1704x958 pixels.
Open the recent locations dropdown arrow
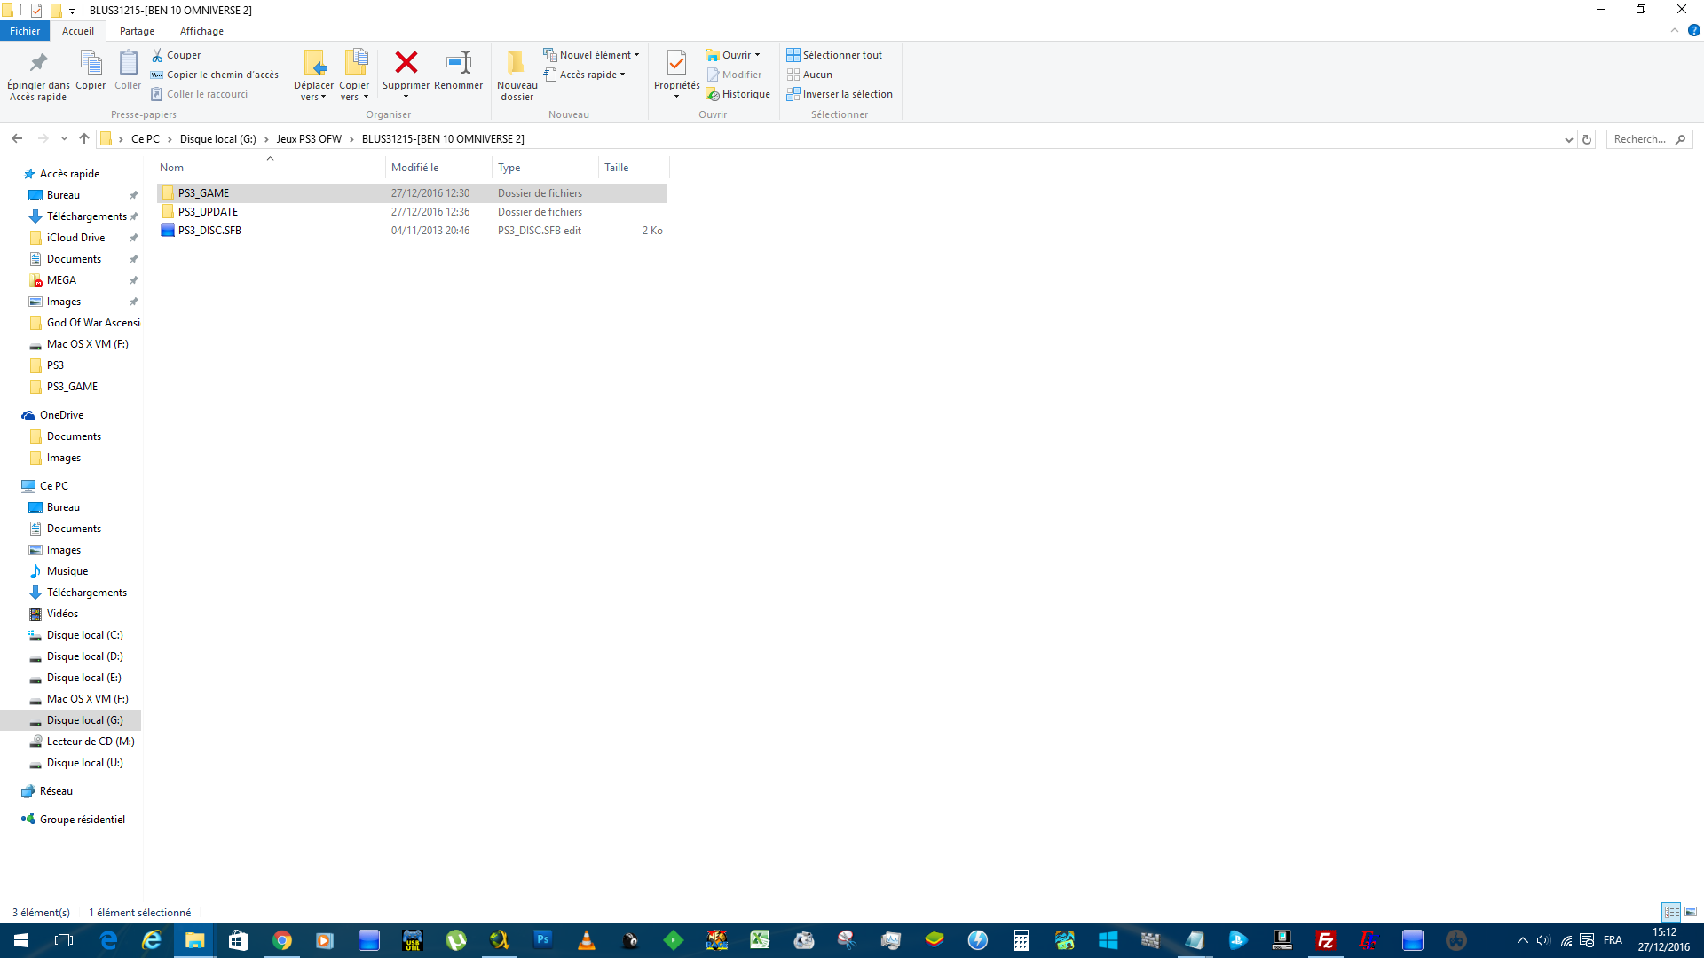[64, 139]
